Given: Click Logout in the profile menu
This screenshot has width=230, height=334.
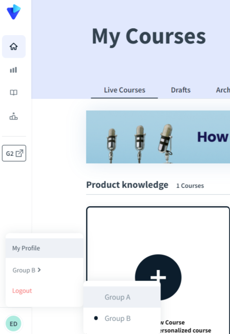Looking at the screenshot, I should (x=22, y=291).
